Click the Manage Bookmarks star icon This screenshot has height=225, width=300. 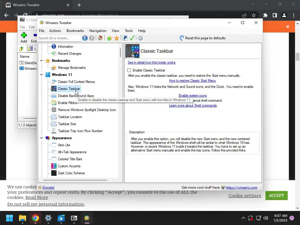[x=54, y=68]
